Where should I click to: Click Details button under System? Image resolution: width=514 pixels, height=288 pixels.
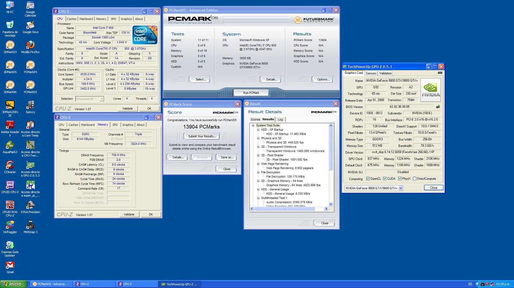[x=272, y=79]
